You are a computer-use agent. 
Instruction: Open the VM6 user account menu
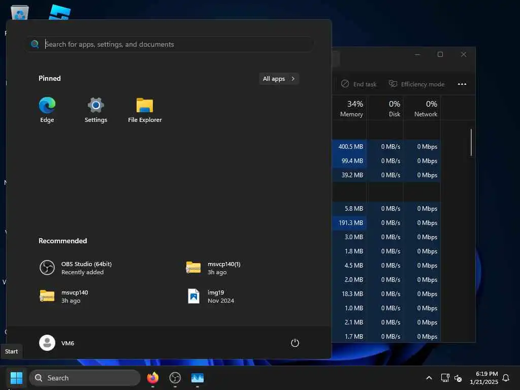(57, 343)
